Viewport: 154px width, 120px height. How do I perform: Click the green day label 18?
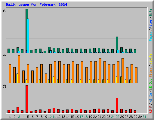[86, 117]
